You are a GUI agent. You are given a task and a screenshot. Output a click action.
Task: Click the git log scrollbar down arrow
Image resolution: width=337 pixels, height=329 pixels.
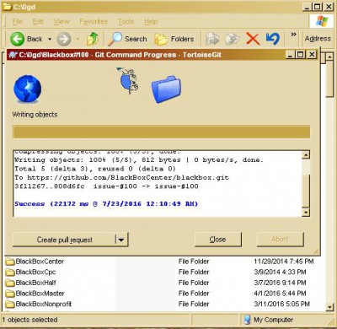[306, 212]
